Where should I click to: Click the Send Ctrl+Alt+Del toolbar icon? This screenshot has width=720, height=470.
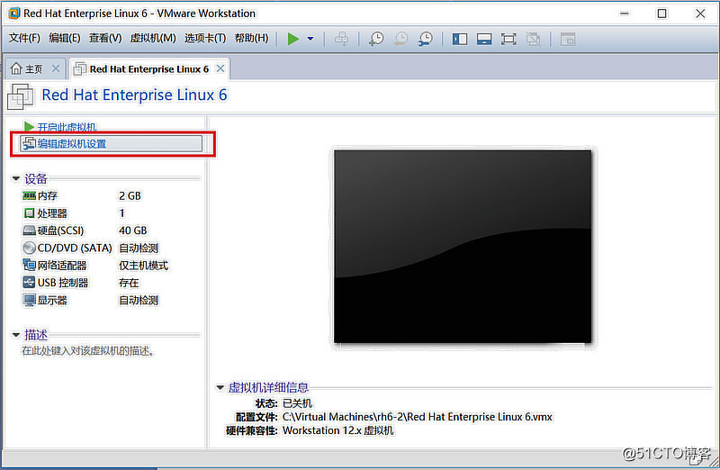click(341, 39)
